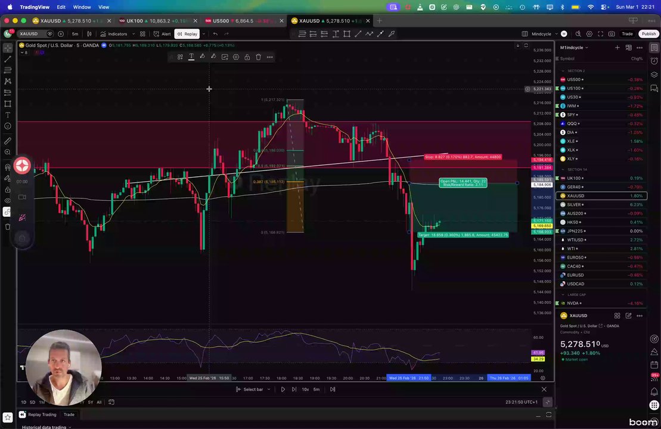Open watchlist Advanced View icon
Image resolution: width=661 pixels, height=429 pixels.
(629, 48)
